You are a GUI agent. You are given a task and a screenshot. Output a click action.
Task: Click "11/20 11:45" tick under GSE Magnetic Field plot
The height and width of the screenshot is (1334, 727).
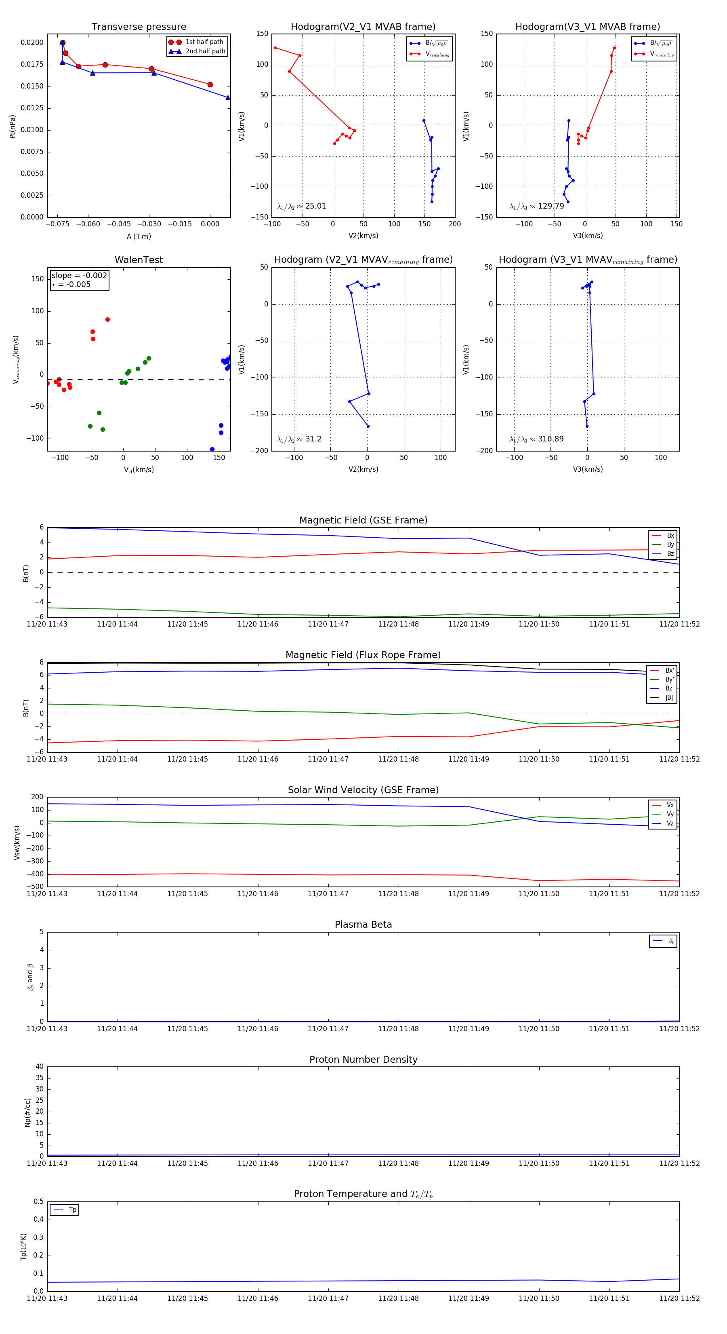pos(187,625)
